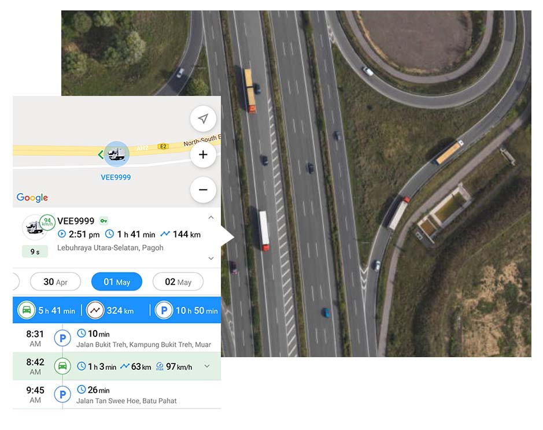The image size is (543, 430).
Task: Open the Google logo link
Action: click(x=32, y=197)
